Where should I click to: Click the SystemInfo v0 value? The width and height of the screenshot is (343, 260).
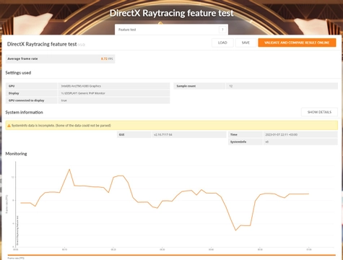point(266,142)
